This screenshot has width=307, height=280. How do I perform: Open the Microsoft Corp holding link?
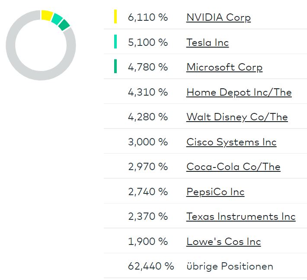(224, 67)
